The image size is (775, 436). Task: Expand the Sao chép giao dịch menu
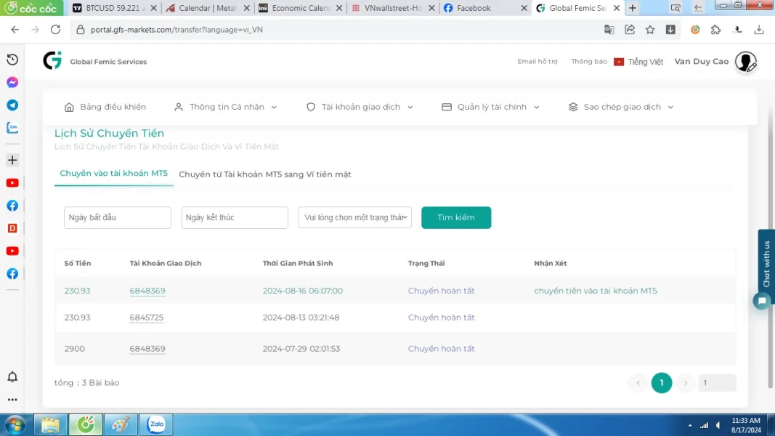pyautogui.click(x=621, y=107)
